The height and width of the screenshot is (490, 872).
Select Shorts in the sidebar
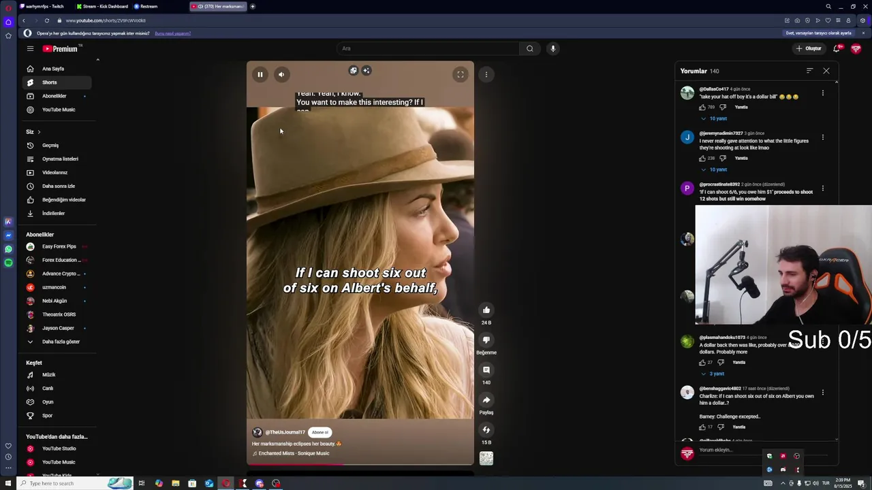(x=57, y=82)
